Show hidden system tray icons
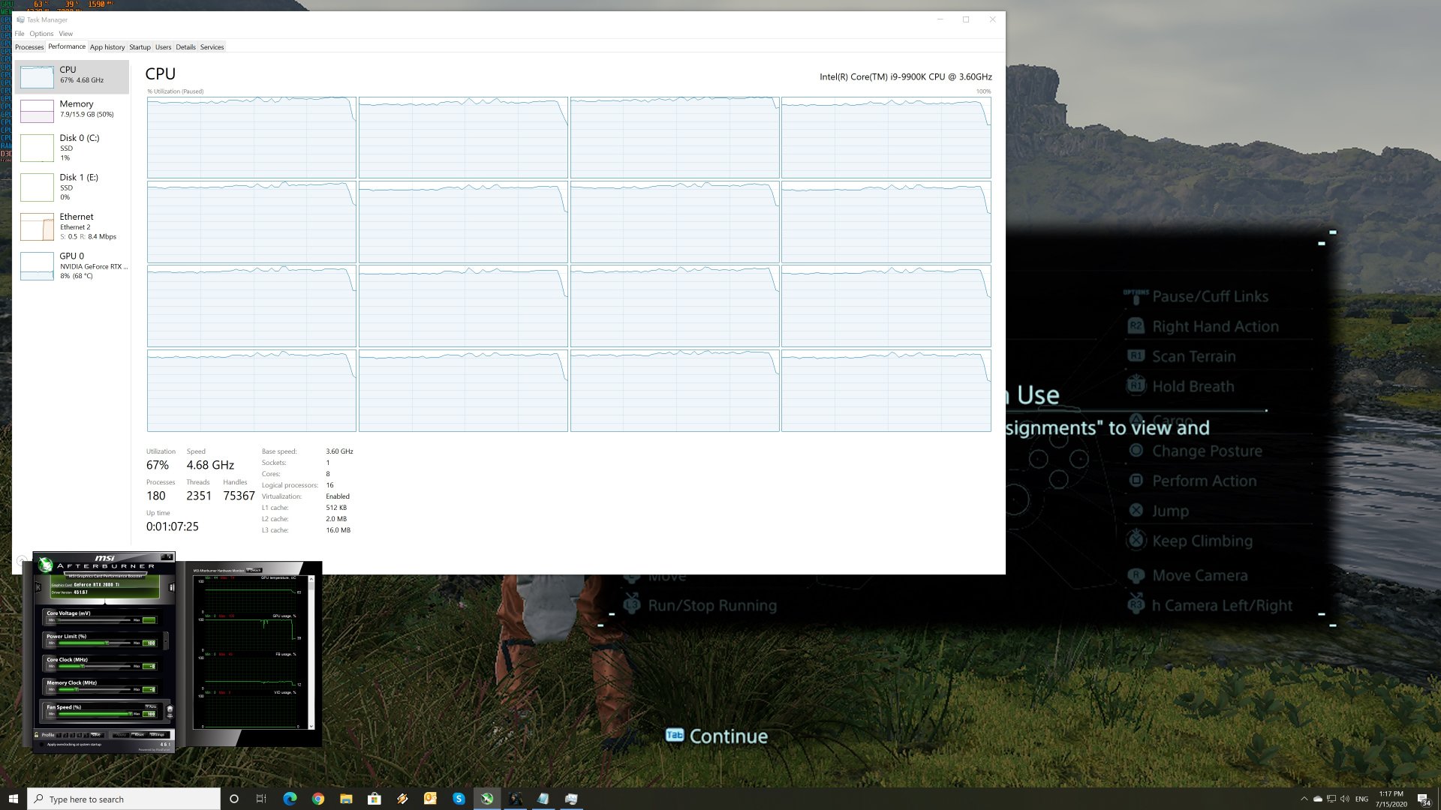This screenshot has width=1441, height=810. click(1304, 799)
